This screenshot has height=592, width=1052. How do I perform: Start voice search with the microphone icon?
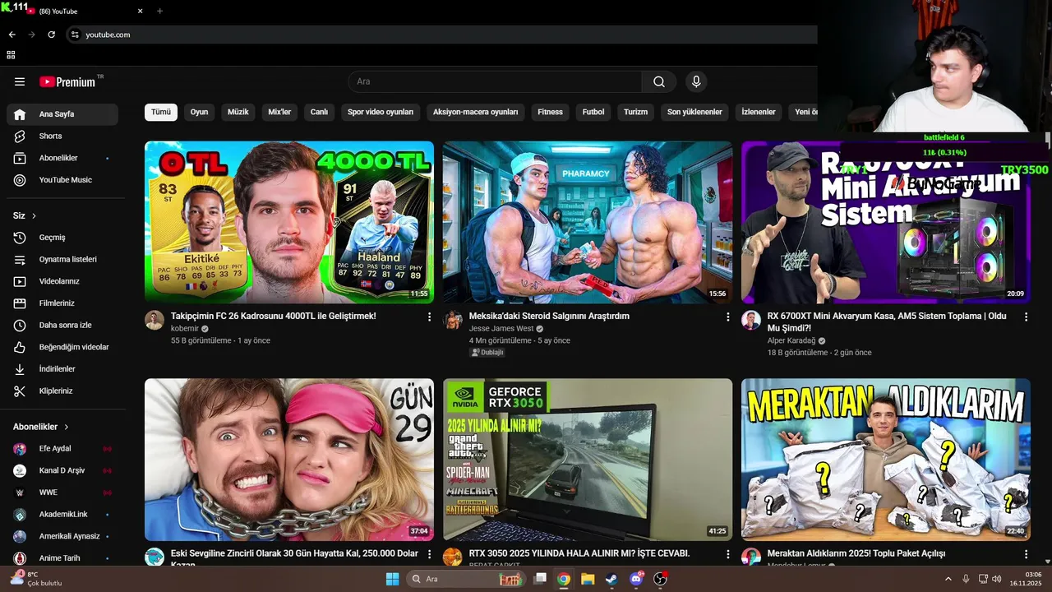coord(696,81)
